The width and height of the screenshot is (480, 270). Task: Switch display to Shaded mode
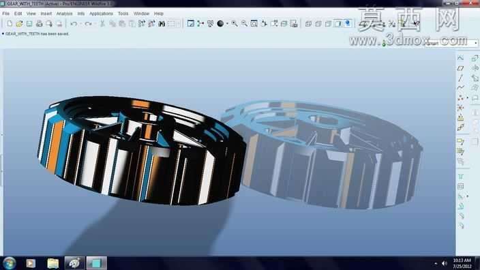pos(337,24)
